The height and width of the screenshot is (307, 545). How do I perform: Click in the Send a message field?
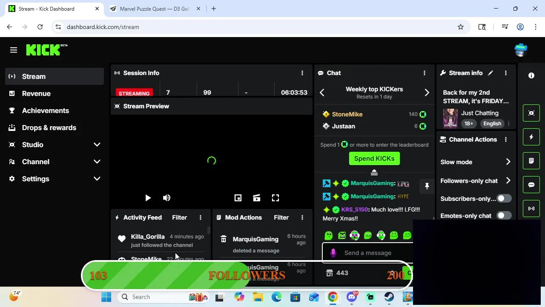[x=368, y=253]
